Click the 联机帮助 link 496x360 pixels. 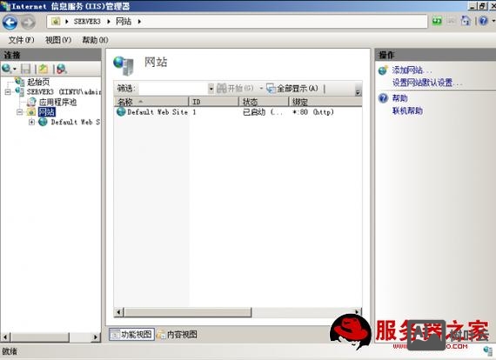tap(407, 111)
